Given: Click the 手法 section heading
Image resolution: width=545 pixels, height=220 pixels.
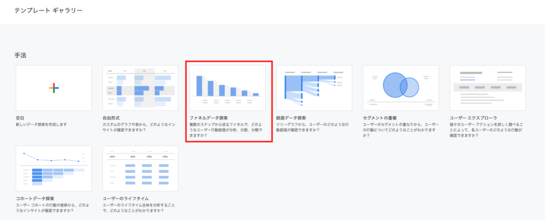Looking at the screenshot, I should point(20,55).
